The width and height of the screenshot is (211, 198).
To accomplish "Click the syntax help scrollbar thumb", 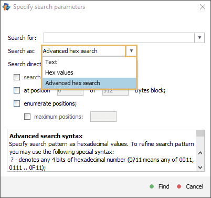I will click(x=201, y=133).
